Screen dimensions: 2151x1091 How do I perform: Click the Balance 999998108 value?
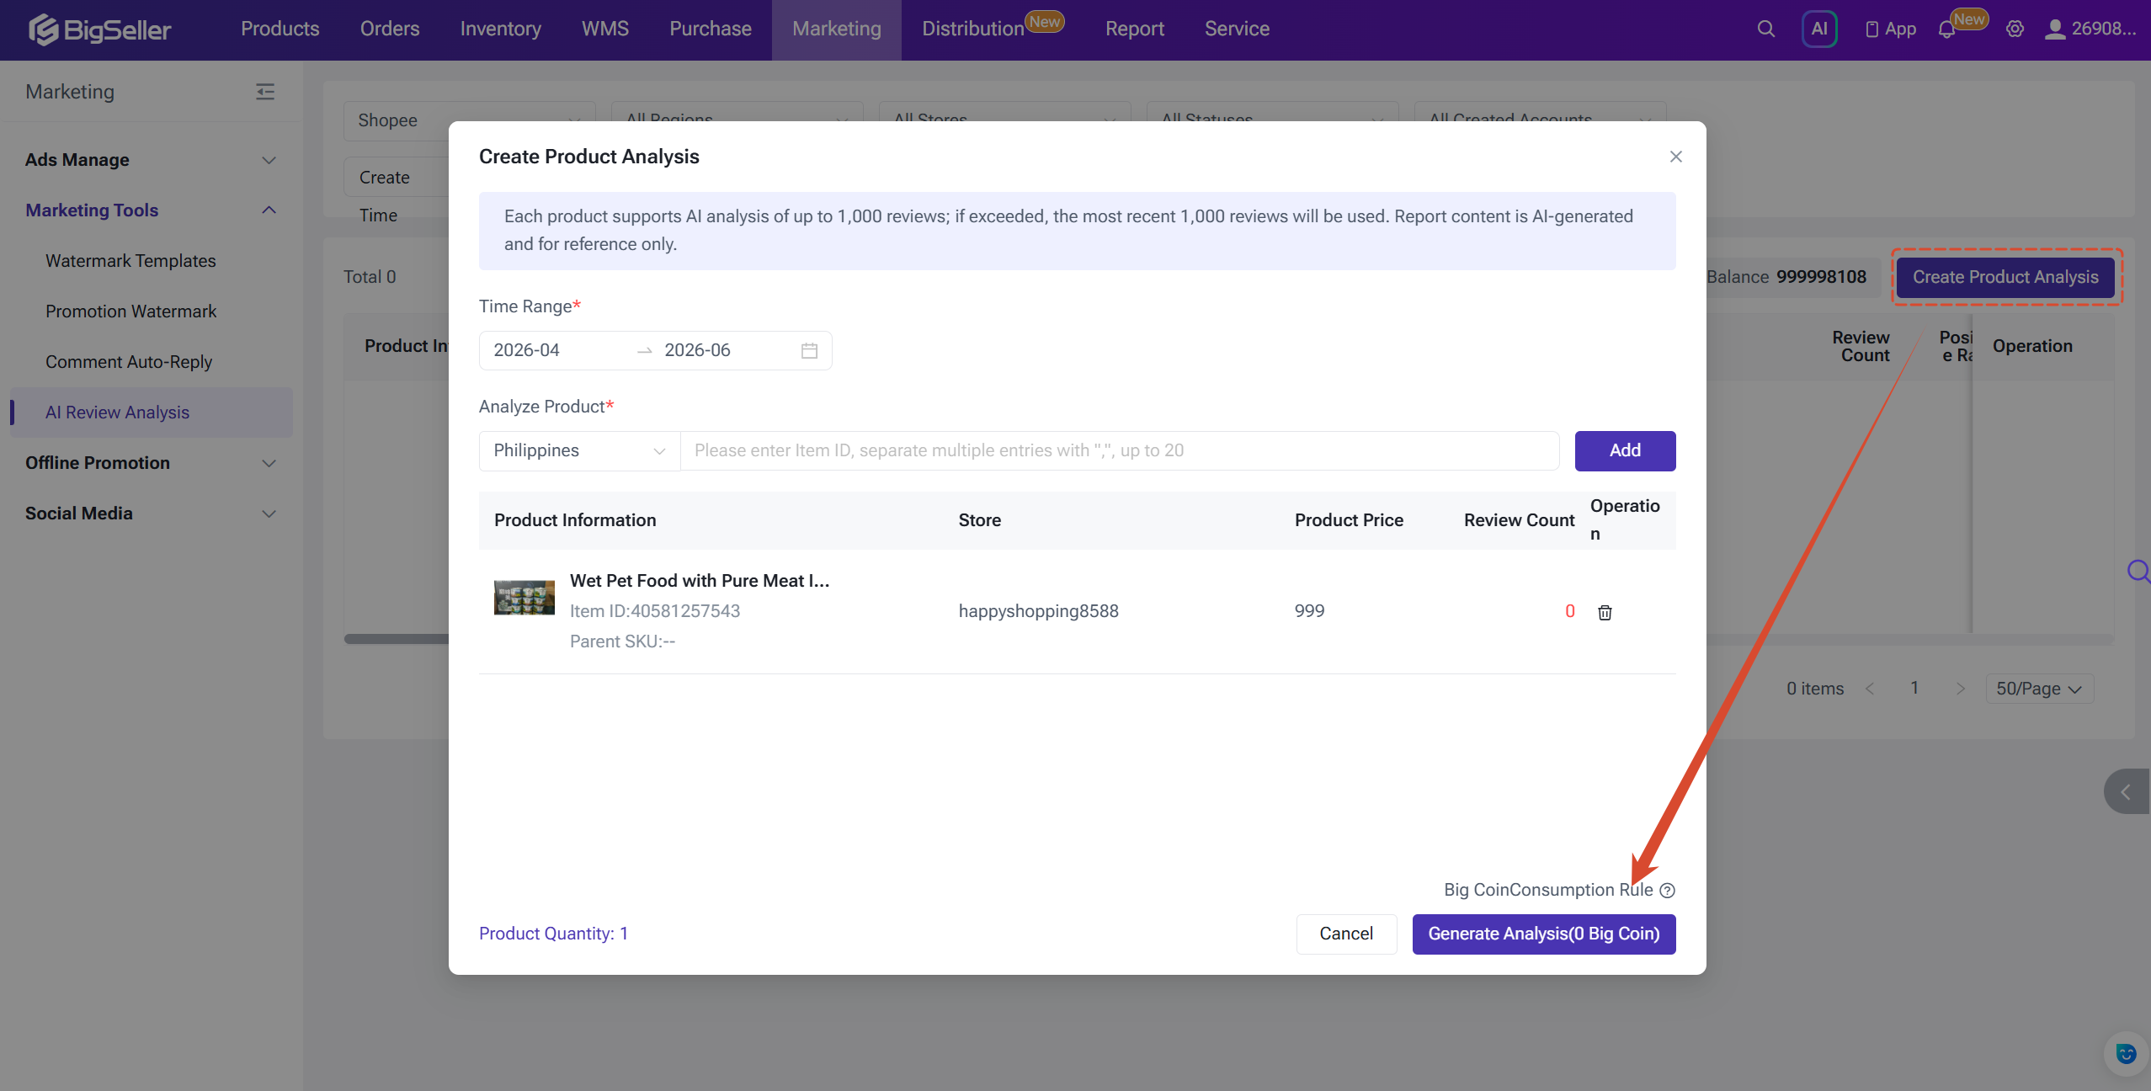point(1821,277)
